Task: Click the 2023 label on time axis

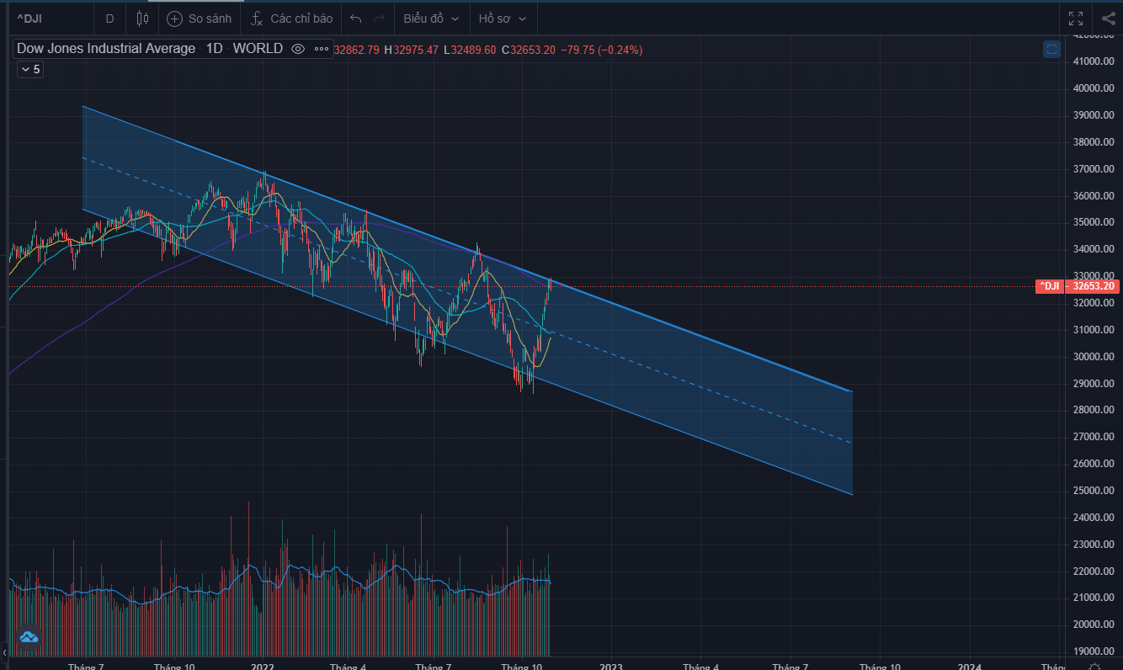Action: click(x=611, y=665)
